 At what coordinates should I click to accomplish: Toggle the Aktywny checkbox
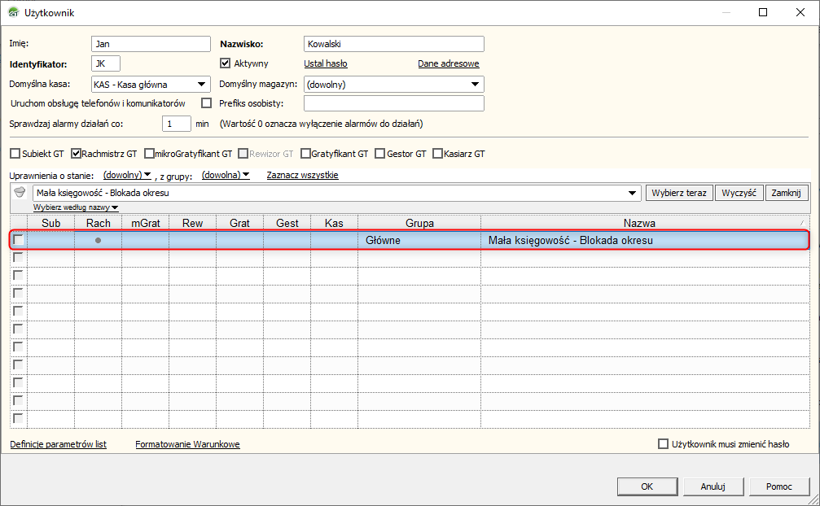click(x=226, y=63)
